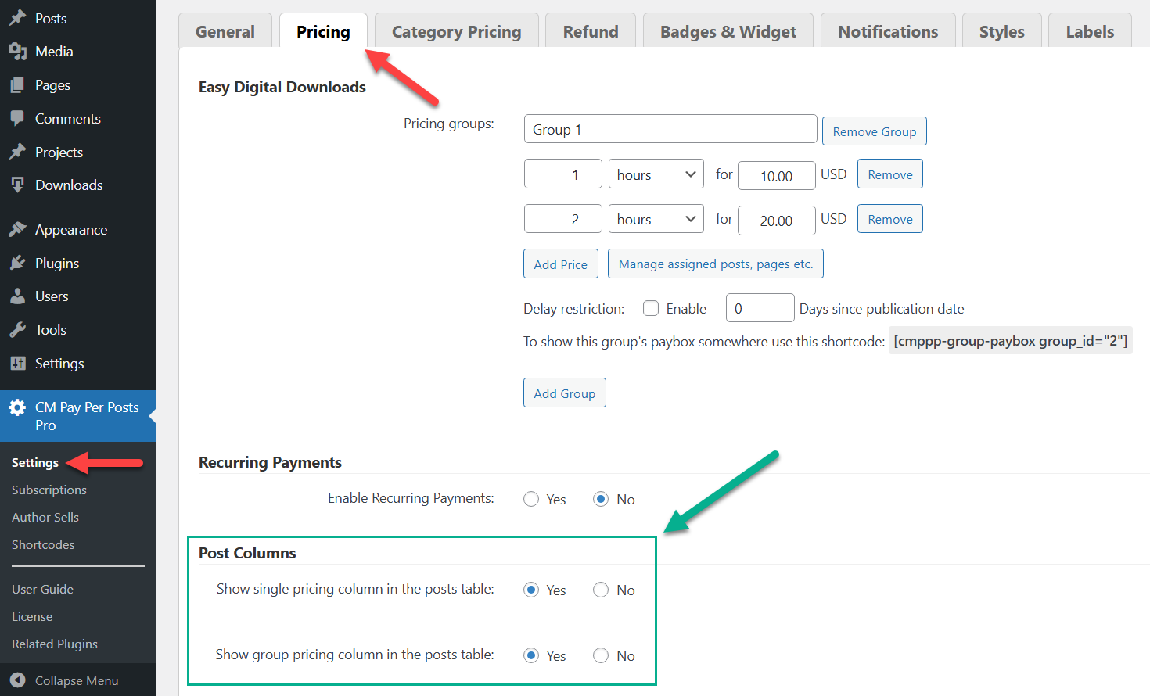1150x696 pixels.
Task: Click the Group 1 name field
Action: point(670,129)
